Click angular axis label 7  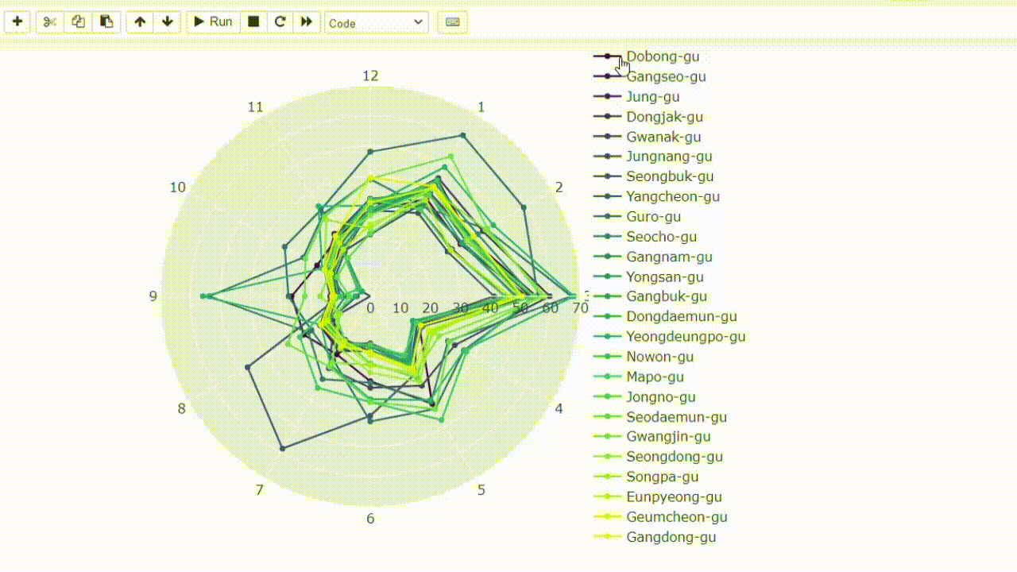point(259,490)
